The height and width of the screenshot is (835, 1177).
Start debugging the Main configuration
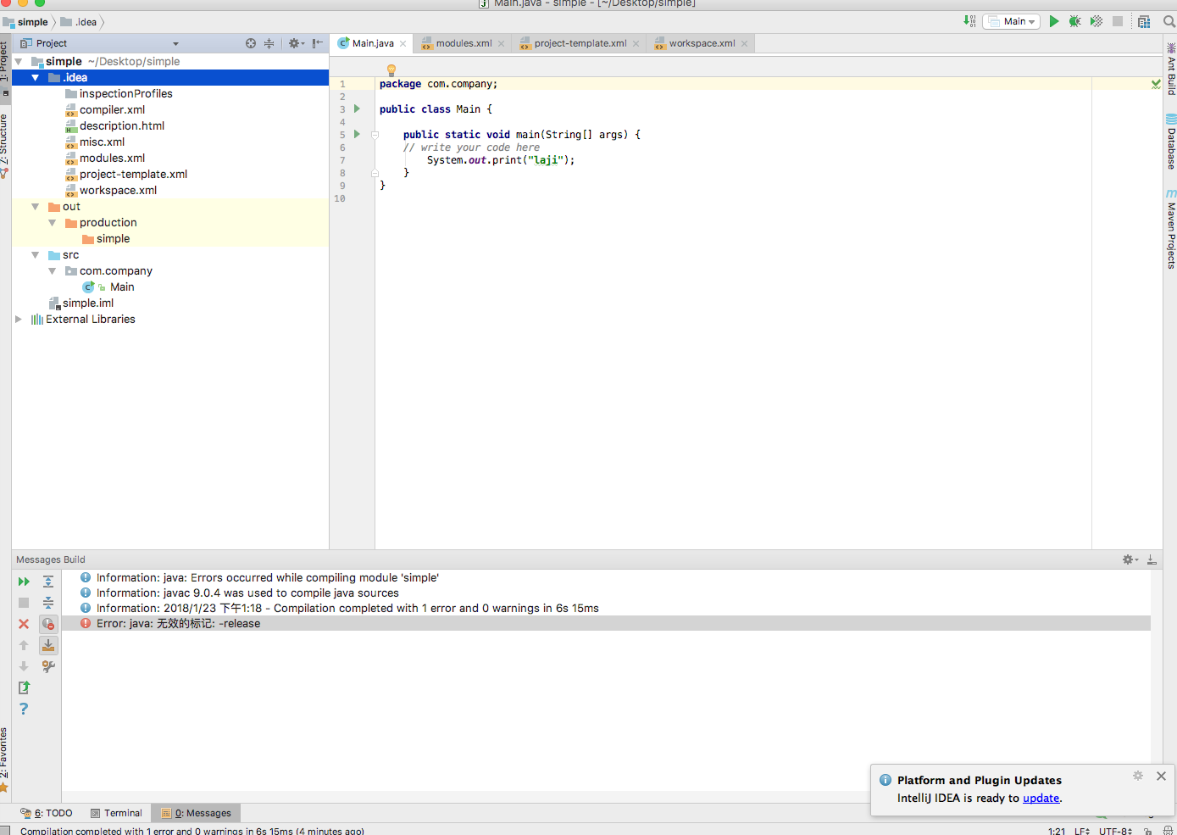pos(1074,21)
